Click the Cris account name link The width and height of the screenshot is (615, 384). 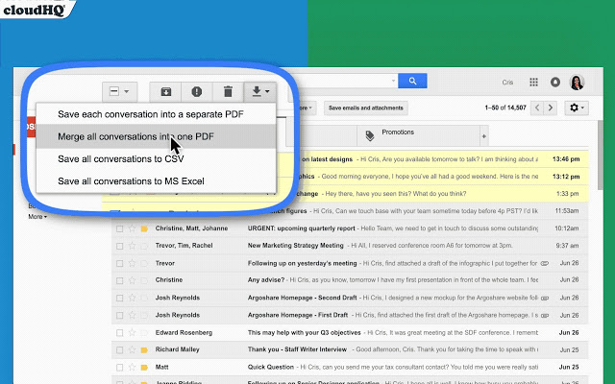507,83
